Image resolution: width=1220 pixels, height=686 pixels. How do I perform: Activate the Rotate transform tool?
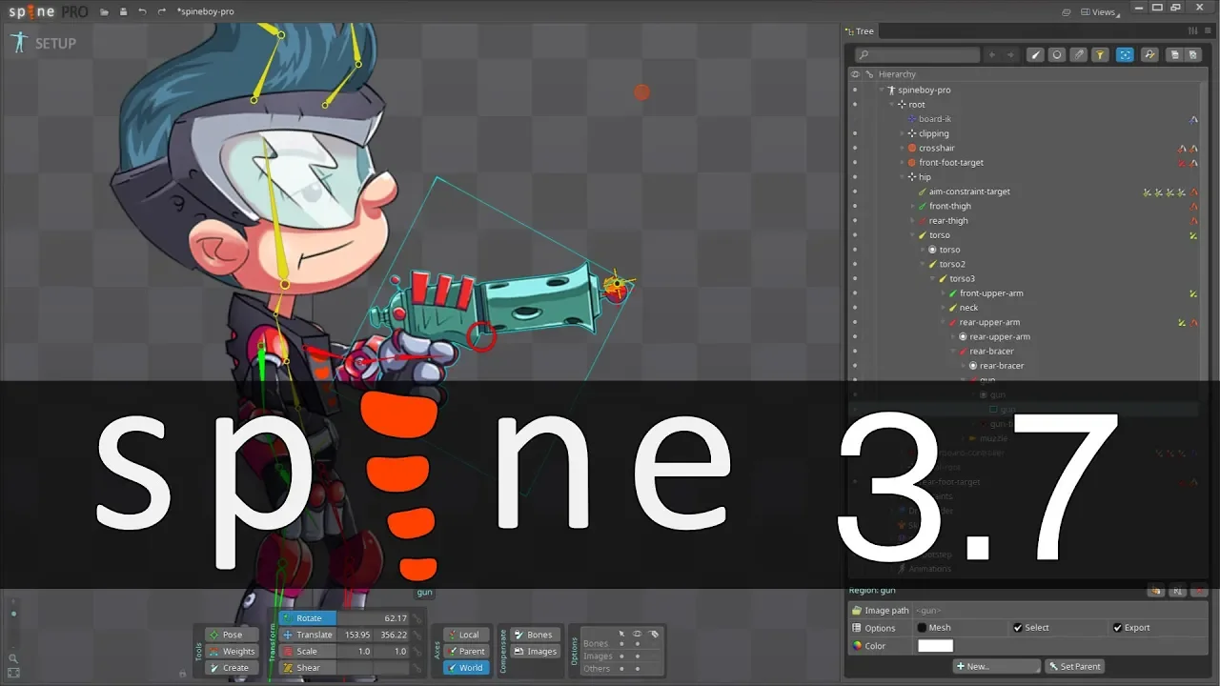click(x=308, y=618)
